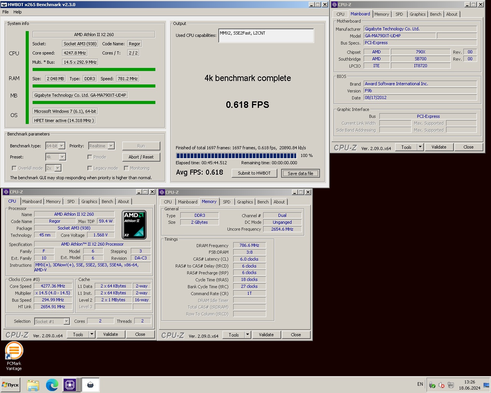Click the benchmark 100% progress bar
Viewport: 491px width, 393px height.
click(x=236, y=155)
